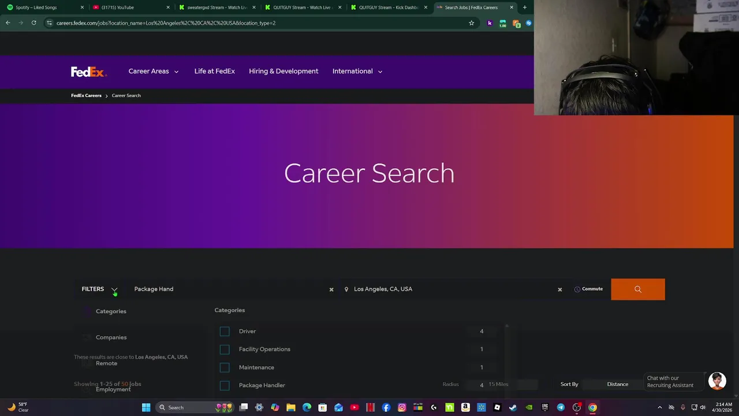Screen dimensions: 739x416
Task: Clear the Package Hand keyword field
Action: 331,289
